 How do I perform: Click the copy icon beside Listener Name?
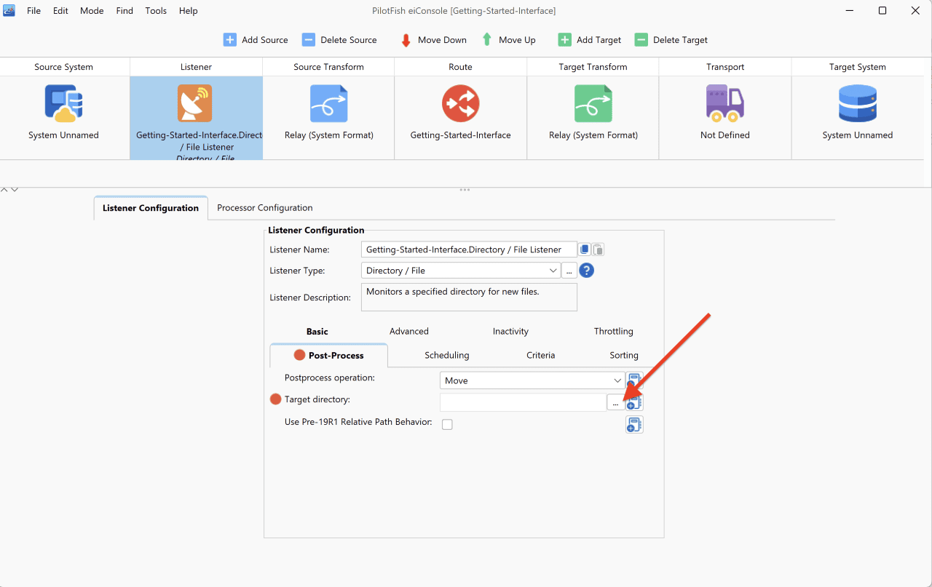[x=585, y=249]
